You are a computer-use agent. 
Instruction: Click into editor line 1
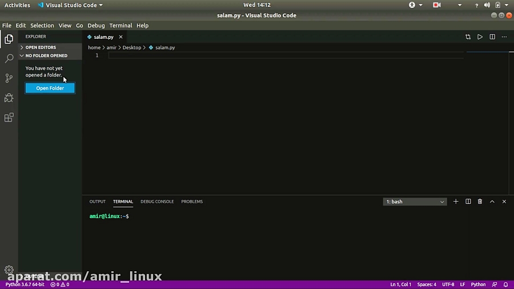pos(286,55)
